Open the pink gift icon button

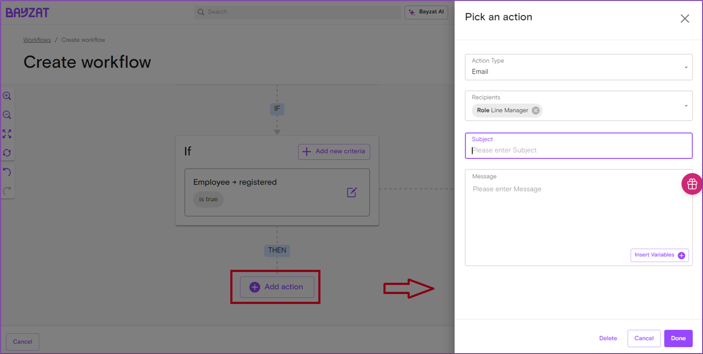692,184
